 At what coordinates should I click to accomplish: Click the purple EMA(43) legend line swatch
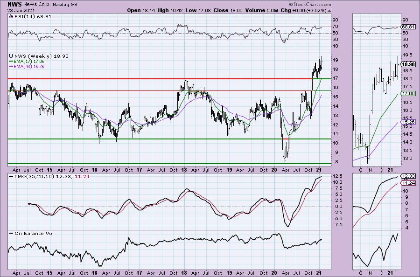point(11,66)
